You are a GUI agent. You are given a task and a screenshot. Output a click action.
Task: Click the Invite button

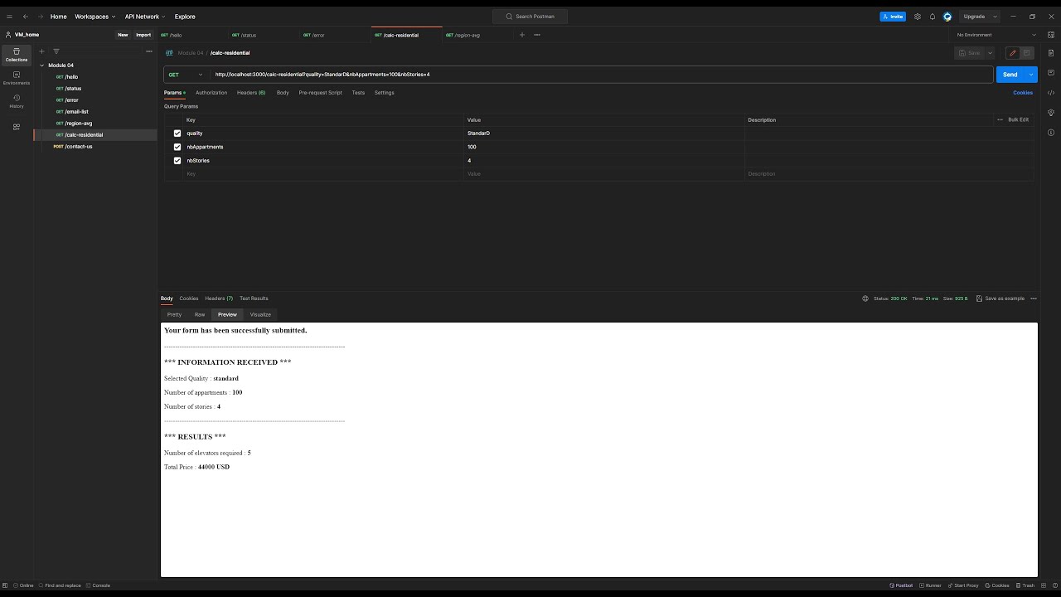click(893, 17)
